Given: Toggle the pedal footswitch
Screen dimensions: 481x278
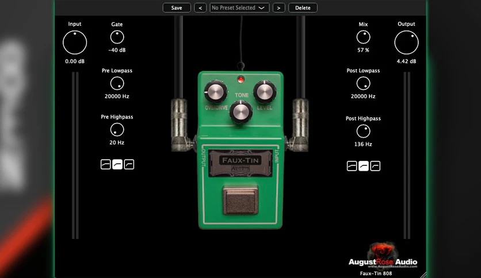Looking at the screenshot, I should [240, 200].
